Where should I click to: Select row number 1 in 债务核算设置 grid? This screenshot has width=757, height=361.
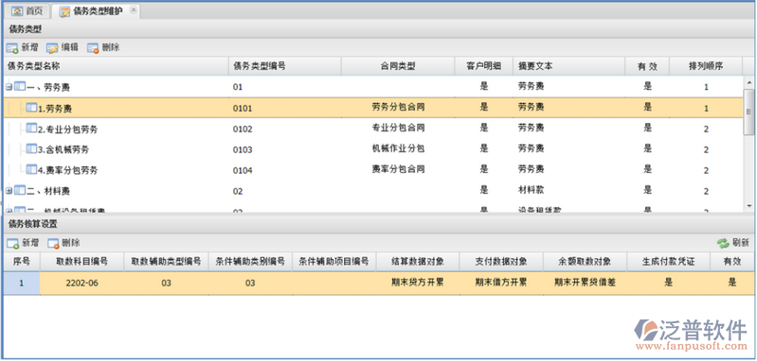[21, 283]
